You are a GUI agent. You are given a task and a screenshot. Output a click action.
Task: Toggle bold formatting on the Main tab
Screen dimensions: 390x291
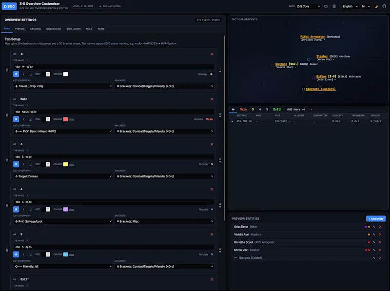[16, 119]
